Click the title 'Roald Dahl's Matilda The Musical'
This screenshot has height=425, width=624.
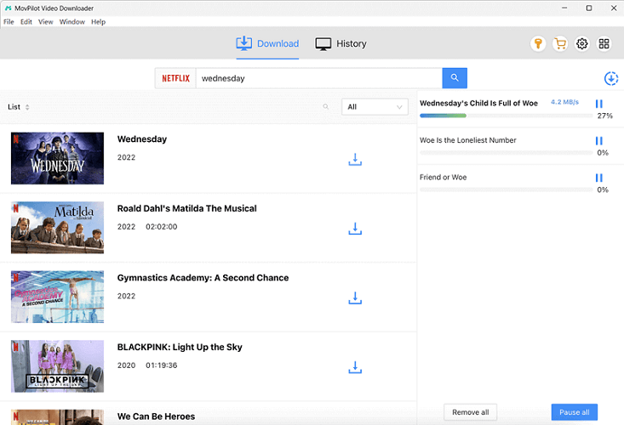(186, 208)
